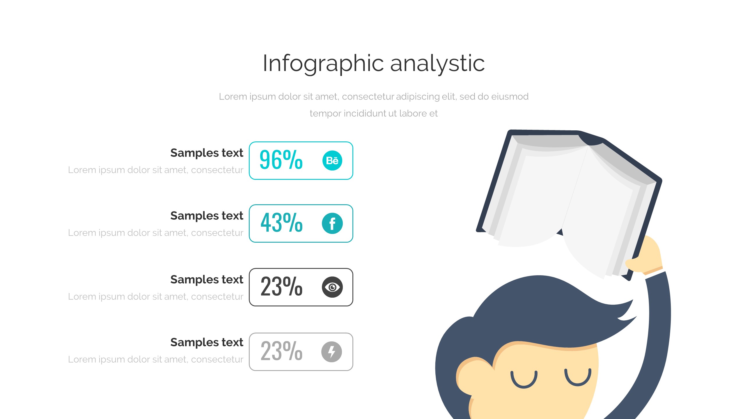Viewport: 745px width, 419px height.
Task: Click the subtitle line starting "tempor incididunt"
Action: coord(374,113)
